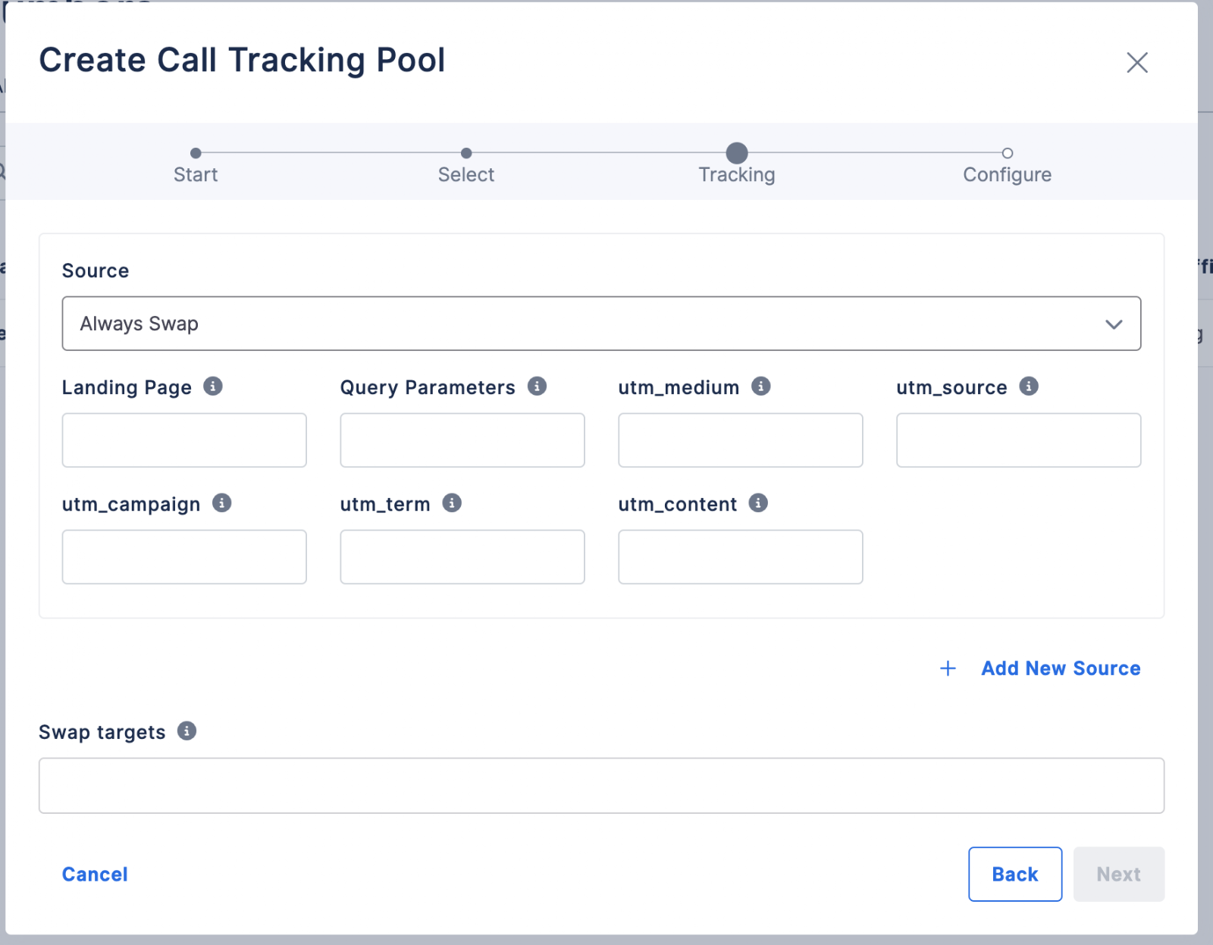Show info for utm_content field

[x=759, y=503]
